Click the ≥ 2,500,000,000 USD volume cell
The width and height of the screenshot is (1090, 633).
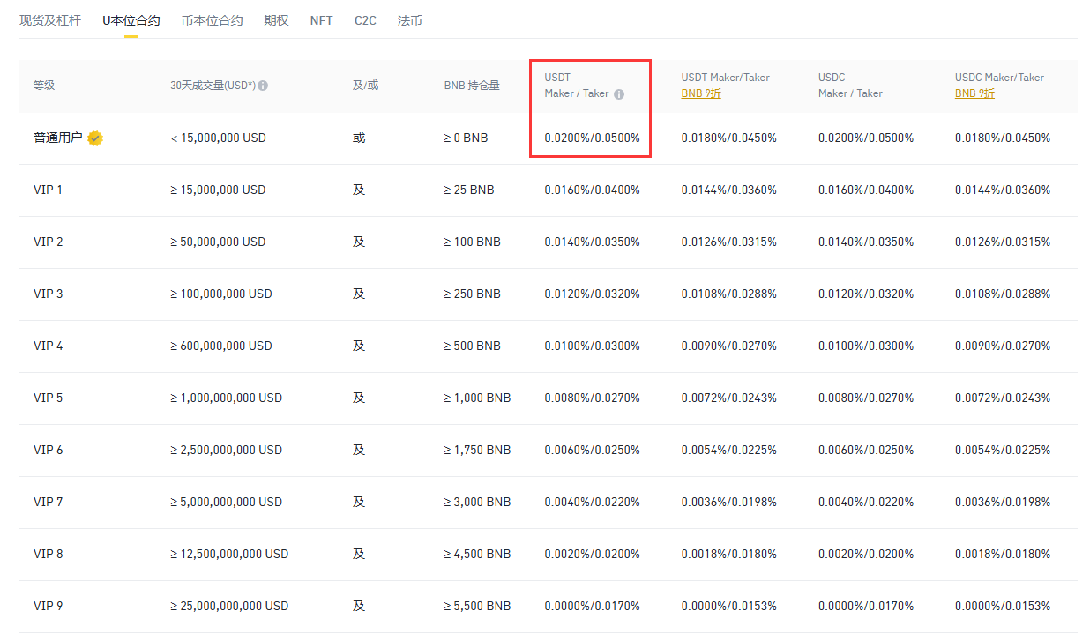(227, 450)
